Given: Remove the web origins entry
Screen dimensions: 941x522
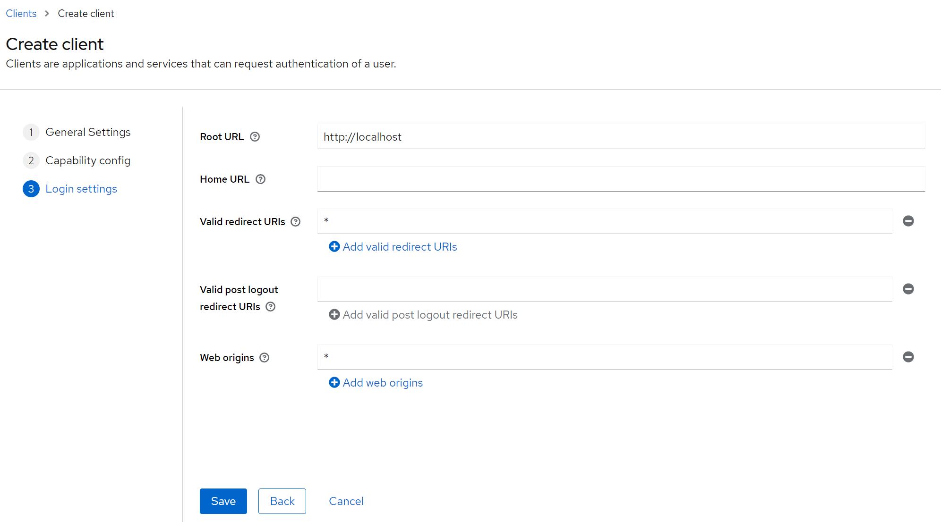Looking at the screenshot, I should tap(908, 357).
